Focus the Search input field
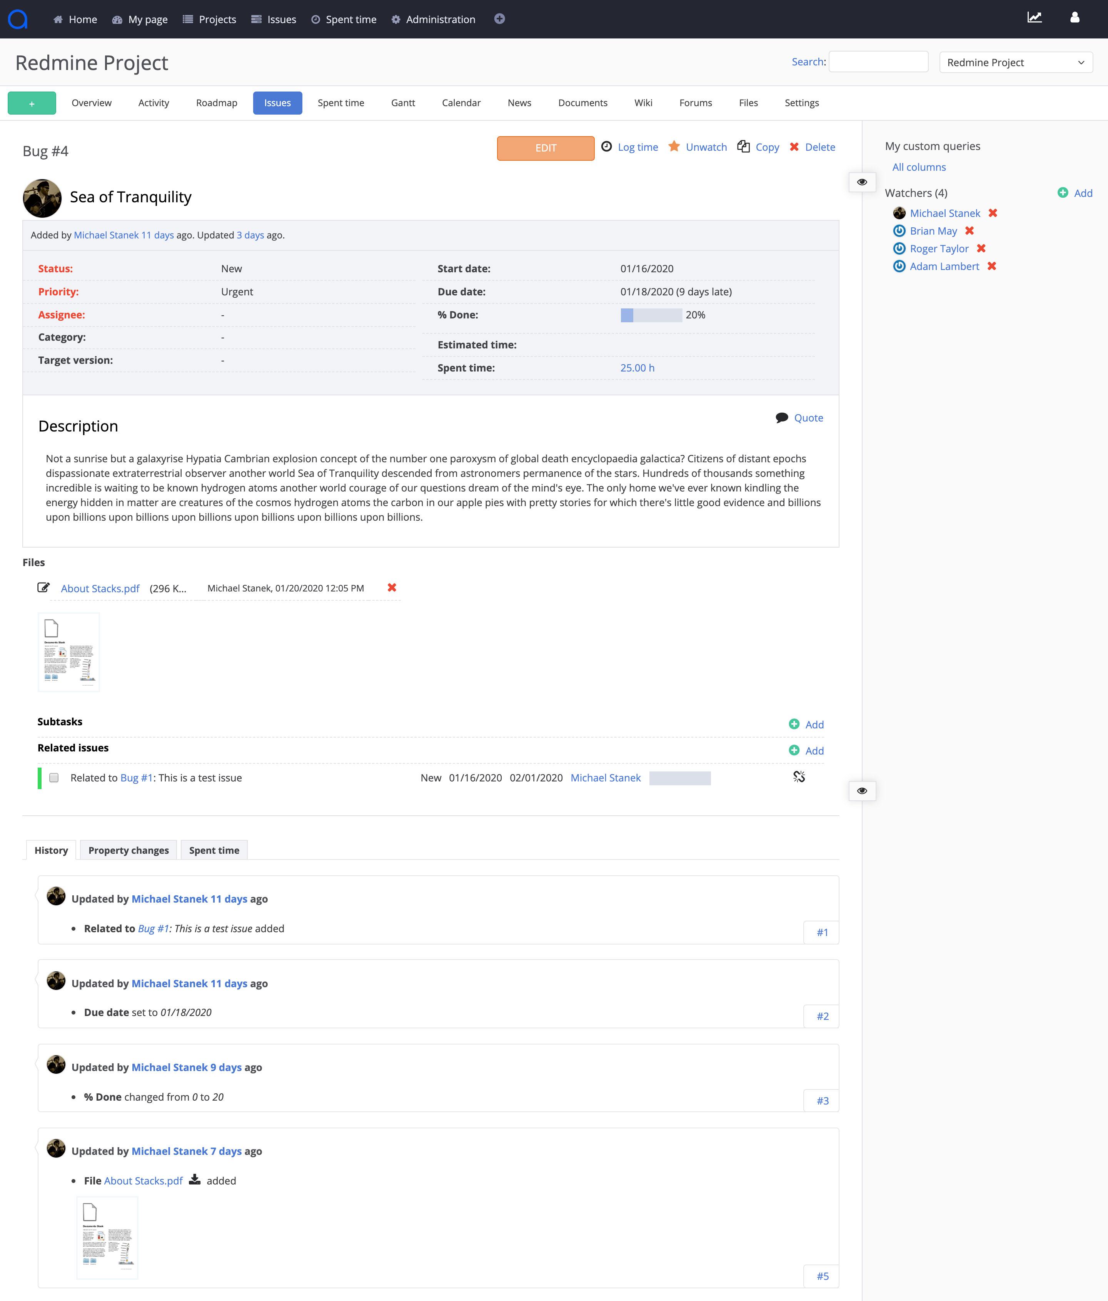 coord(879,62)
